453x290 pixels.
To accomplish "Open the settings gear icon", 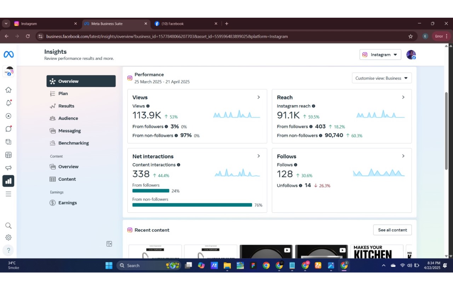I will [8, 238].
